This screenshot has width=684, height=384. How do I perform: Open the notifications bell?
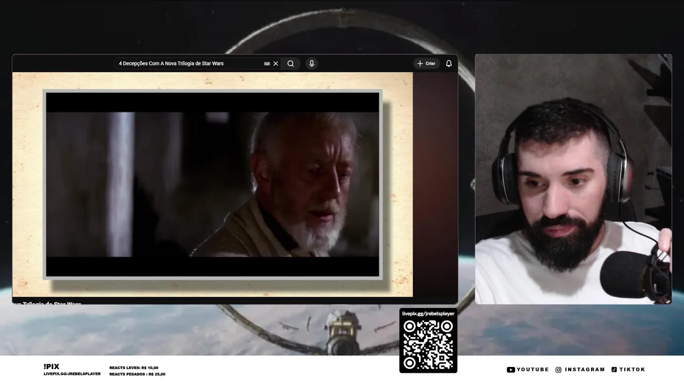[449, 63]
